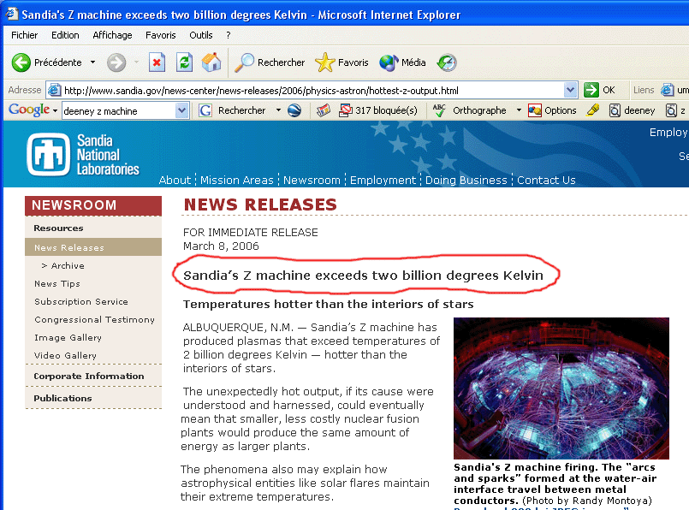Click the Sandia National Laboratories logo
This screenshot has width=689, height=510.
pos(83,155)
